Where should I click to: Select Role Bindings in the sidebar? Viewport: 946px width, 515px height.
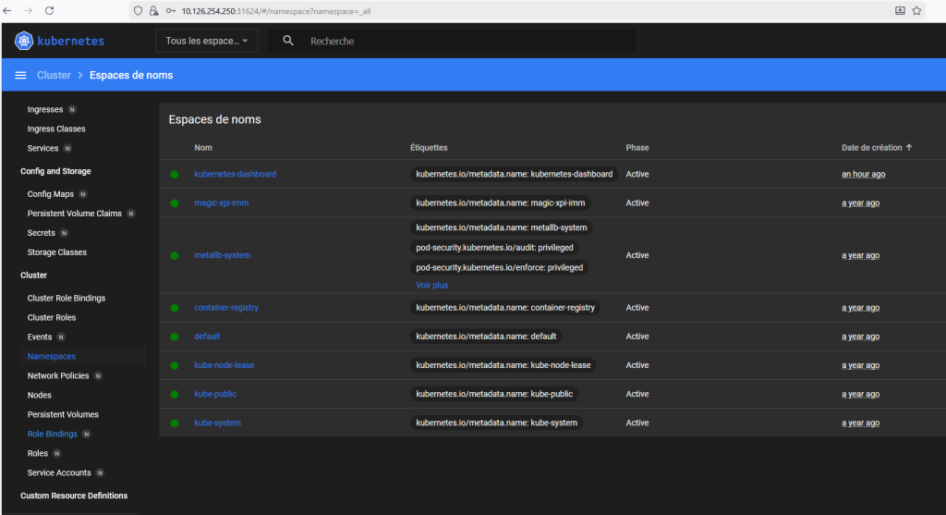pos(53,434)
